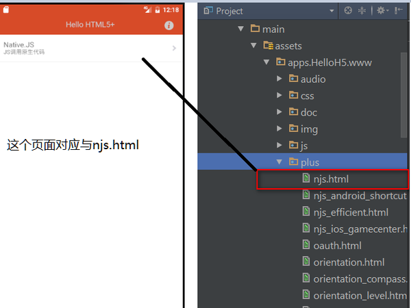This screenshot has height=308, width=411.
Task: Select the apps.HelloH5.www folder icon
Action: tap(281, 62)
